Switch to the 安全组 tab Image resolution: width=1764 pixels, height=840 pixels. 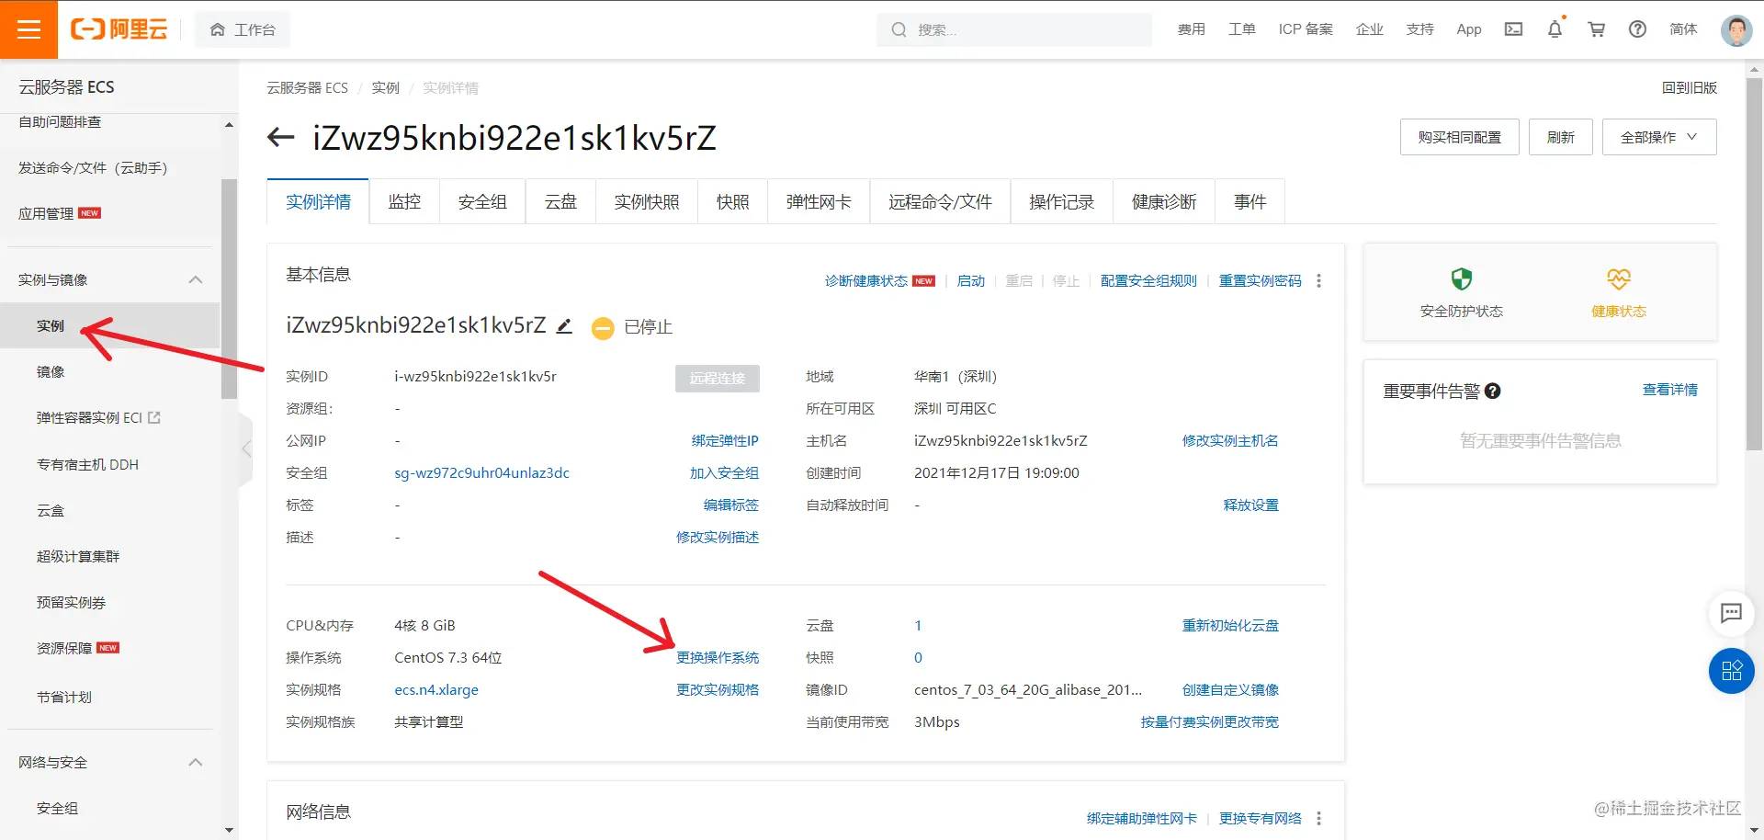482,201
